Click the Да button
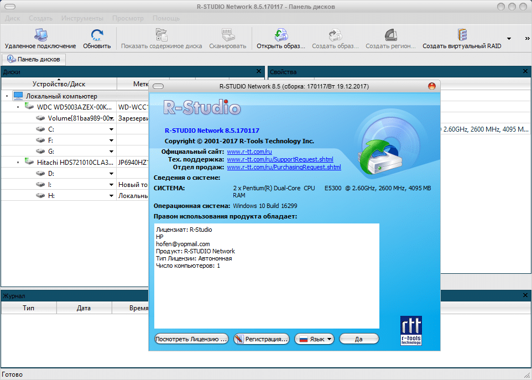The image size is (532, 380). [359, 339]
